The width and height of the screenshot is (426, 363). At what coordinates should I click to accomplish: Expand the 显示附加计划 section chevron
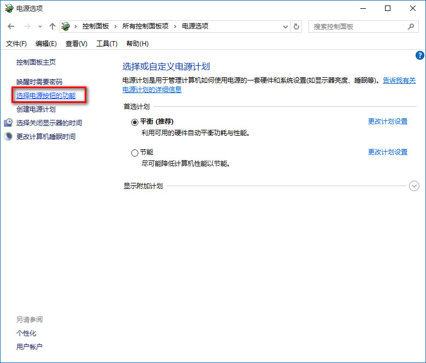pyautogui.click(x=414, y=186)
